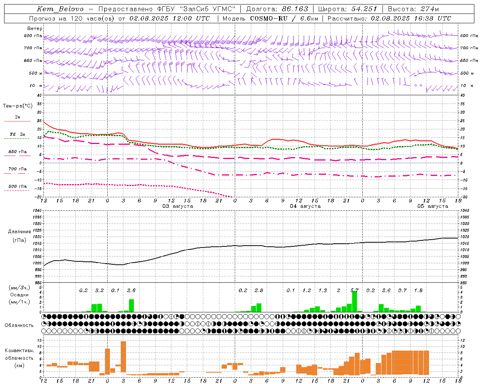The image size is (480, 384).
Task: Click the precipitation total 3.2
Action: tap(99, 291)
